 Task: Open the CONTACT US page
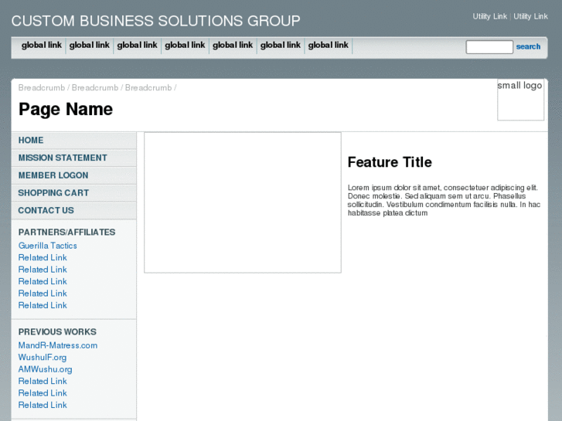(46, 210)
